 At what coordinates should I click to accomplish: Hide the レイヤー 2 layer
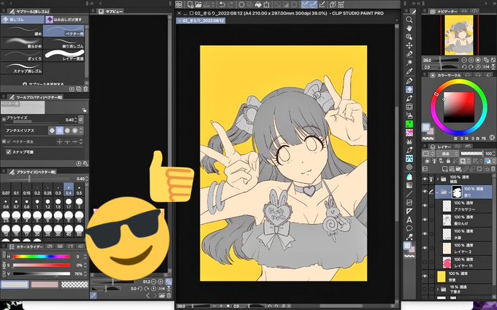click(x=425, y=248)
